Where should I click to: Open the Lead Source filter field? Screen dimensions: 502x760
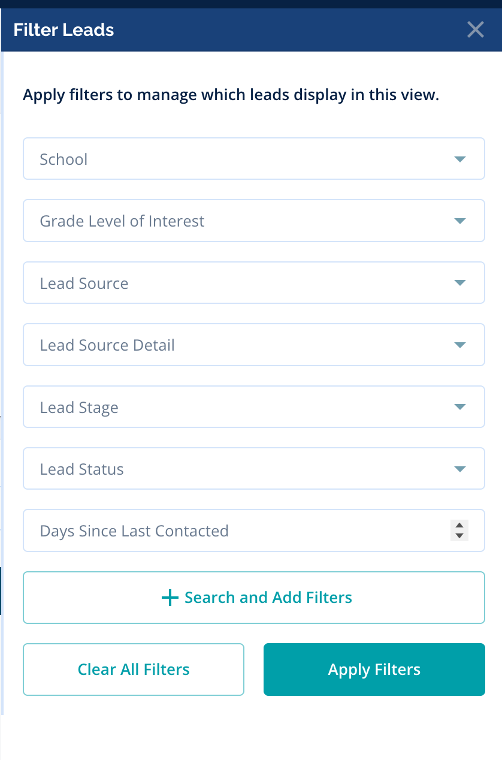pos(240,283)
